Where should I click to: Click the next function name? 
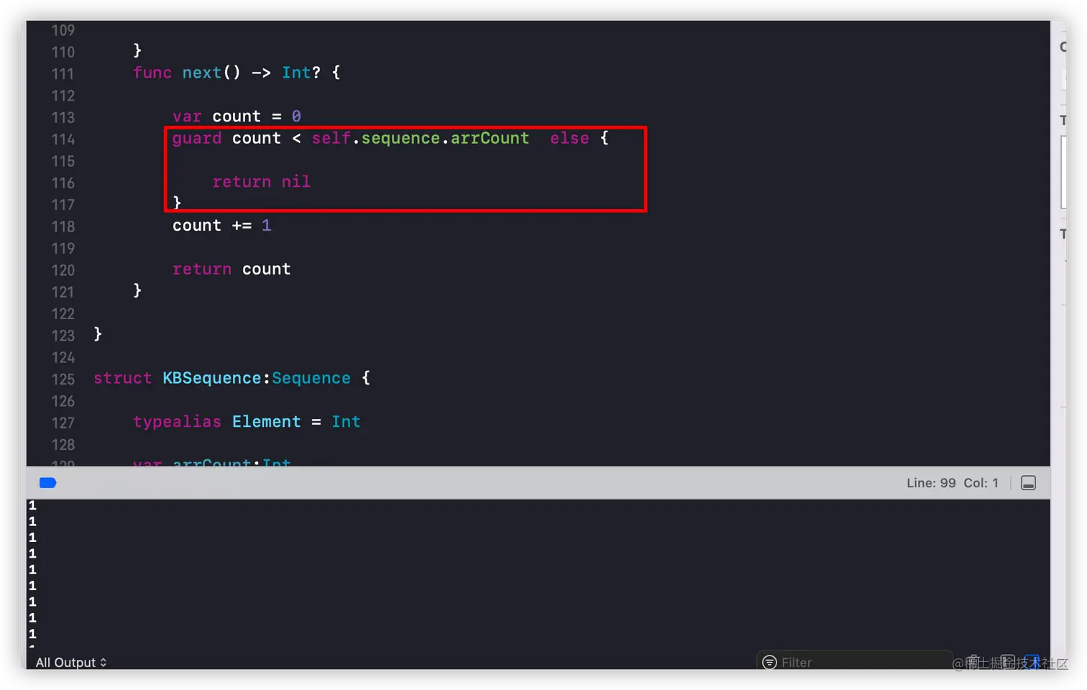[x=202, y=73]
